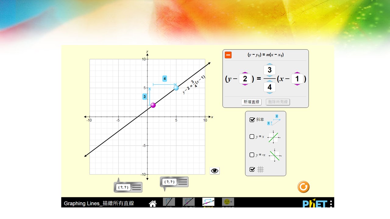390x219 pixels.
Task: Click the line equation label on the graph
Action: point(194,85)
